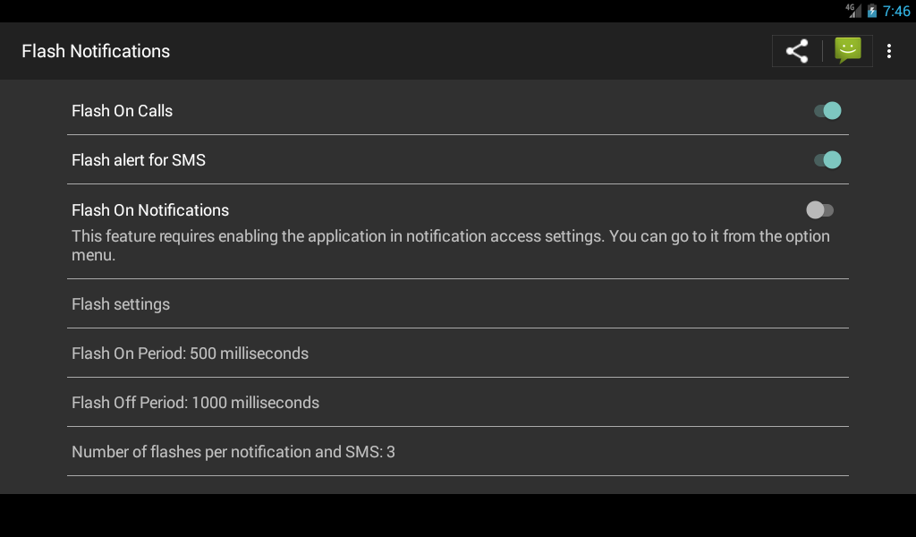Image resolution: width=916 pixels, height=537 pixels.
Task: Enable the Flash On Notifications switch
Action: click(x=819, y=210)
